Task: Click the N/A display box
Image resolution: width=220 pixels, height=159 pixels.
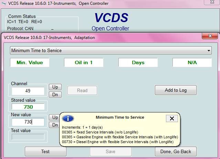Action: point(192,62)
